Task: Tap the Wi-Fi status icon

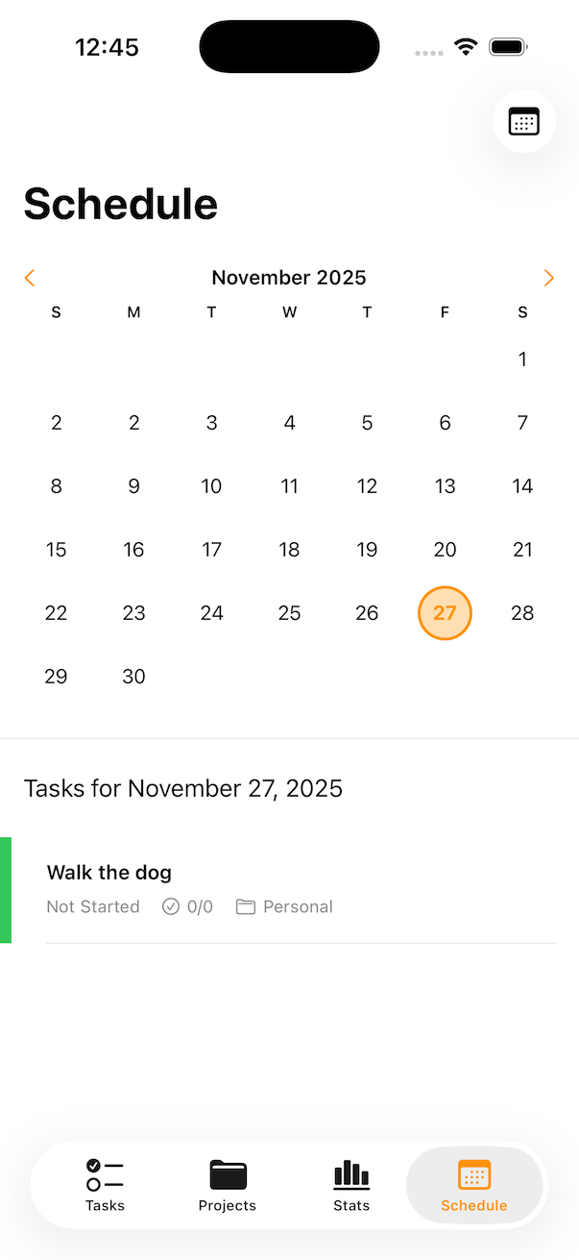Action: coord(467,47)
